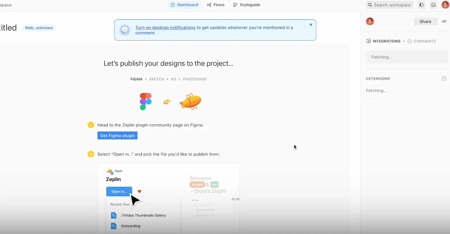Click the Get Figma plugin button
This screenshot has width=450, height=234.
click(118, 135)
